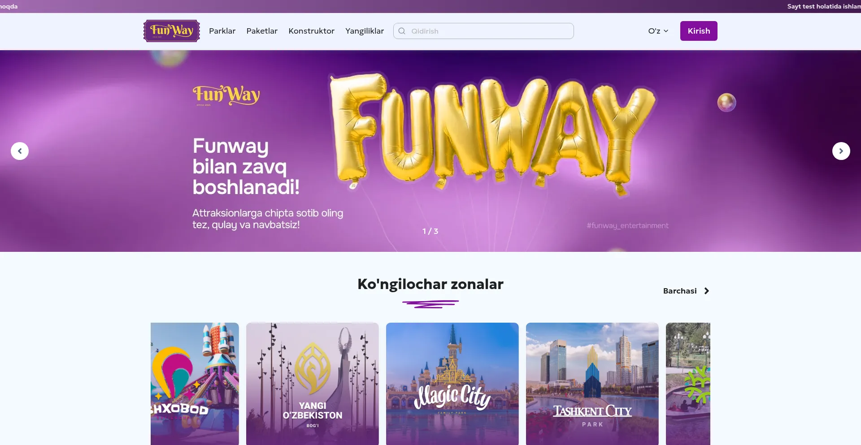Open the O'z language dropdown
The width and height of the screenshot is (861, 445).
[658, 31]
